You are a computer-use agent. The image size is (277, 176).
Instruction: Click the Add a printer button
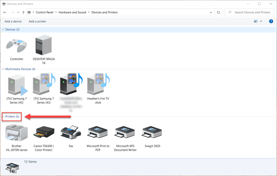[37, 21]
